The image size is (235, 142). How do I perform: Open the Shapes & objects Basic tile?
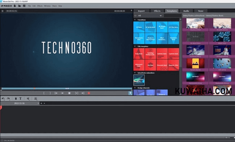(x=150, y=39)
